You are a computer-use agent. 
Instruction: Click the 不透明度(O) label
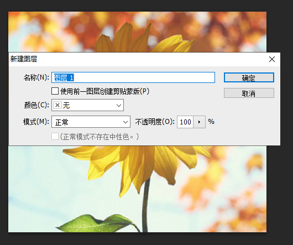click(x=155, y=122)
